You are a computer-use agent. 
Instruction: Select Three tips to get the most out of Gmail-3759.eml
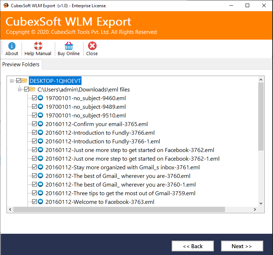tap(120, 193)
